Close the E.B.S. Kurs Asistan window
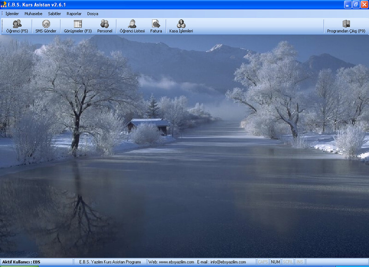This screenshot has height=267, width=369. pos(364,5)
